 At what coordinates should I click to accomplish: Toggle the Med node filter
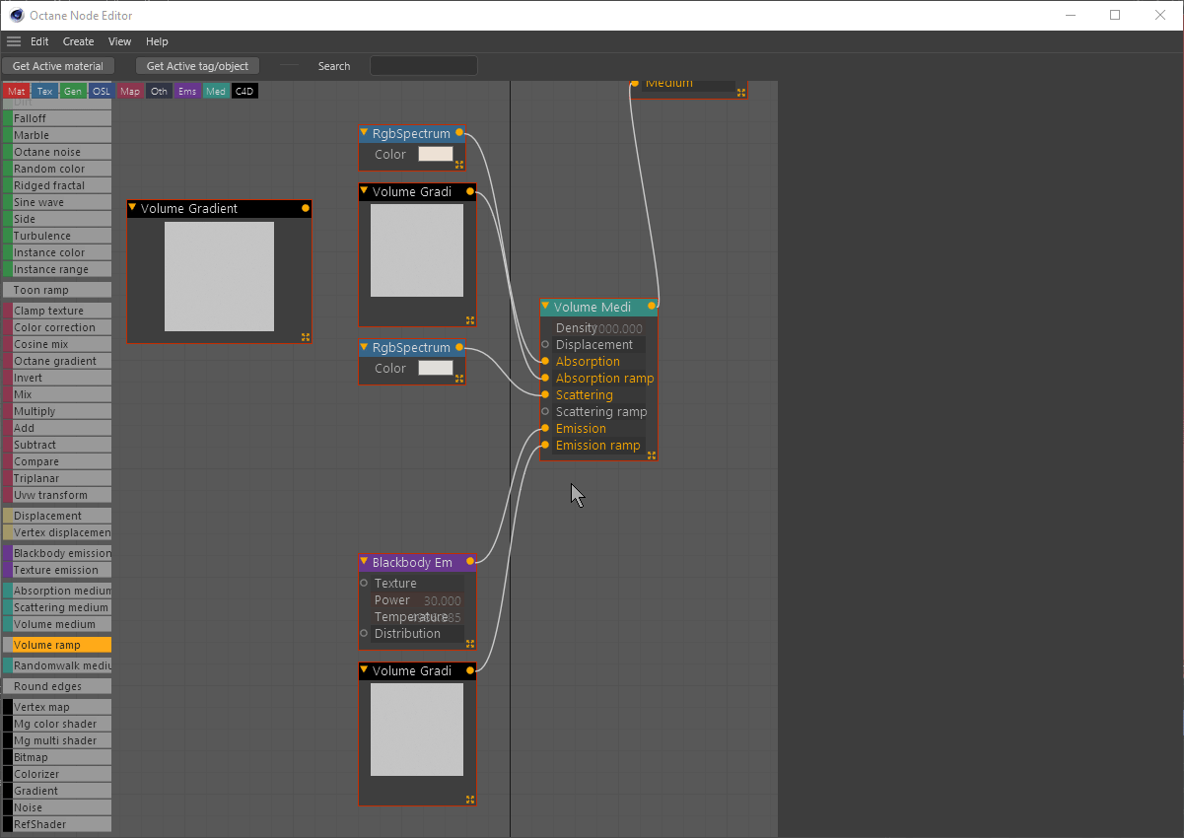coord(216,91)
